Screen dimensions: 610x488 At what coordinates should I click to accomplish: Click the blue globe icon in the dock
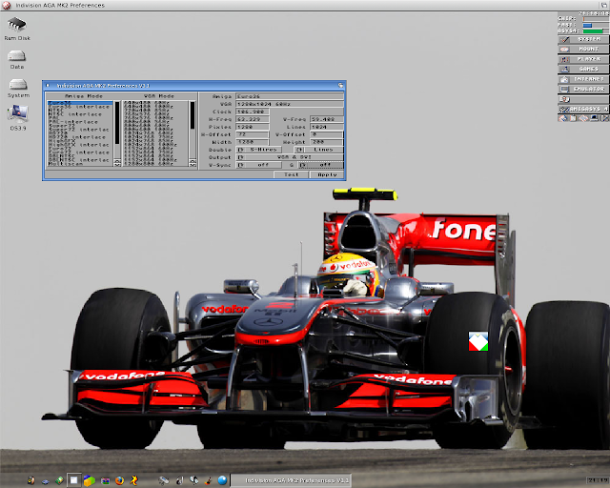(222, 480)
